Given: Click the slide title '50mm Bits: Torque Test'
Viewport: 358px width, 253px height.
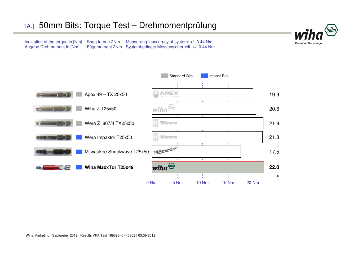Looking at the screenshot, I should [84, 25].
